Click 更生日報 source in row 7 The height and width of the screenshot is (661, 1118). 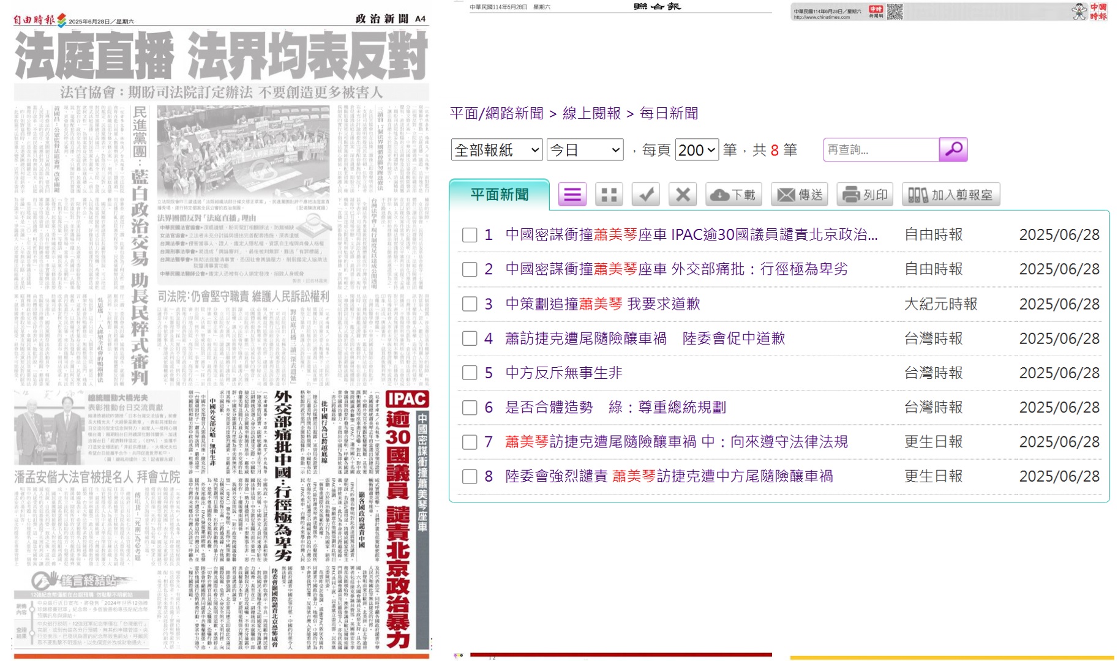pyautogui.click(x=933, y=441)
